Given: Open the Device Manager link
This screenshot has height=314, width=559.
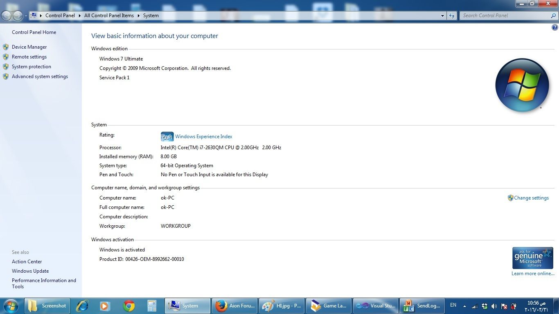Looking at the screenshot, I should coord(29,47).
